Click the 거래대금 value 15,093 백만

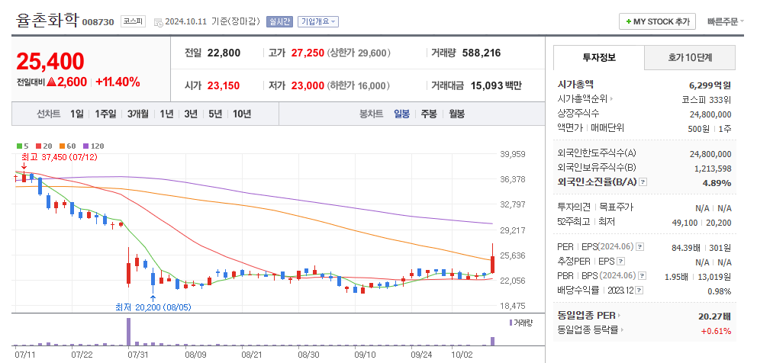[496, 86]
